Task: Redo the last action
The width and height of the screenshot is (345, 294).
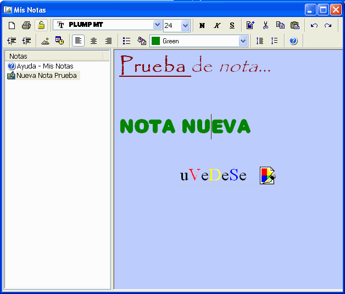Action: coord(328,25)
